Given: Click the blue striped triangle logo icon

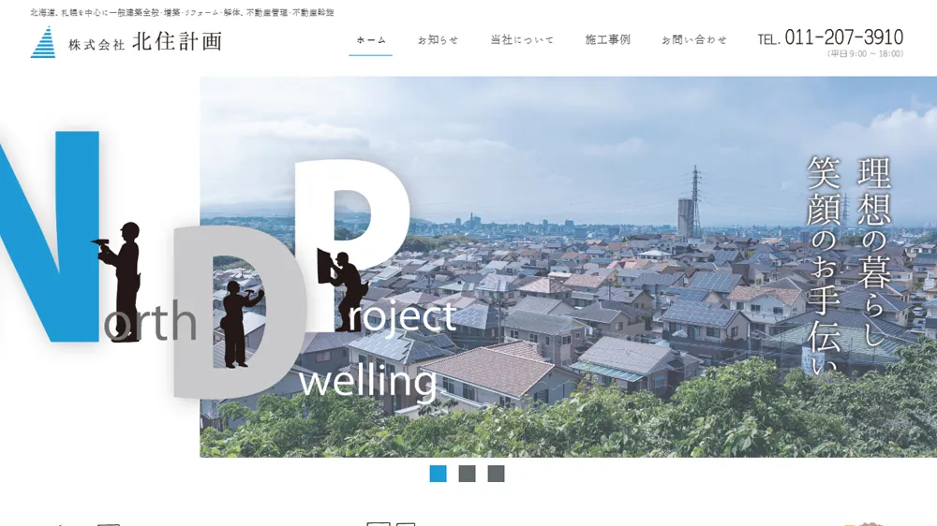Looking at the screenshot, I should tap(43, 42).
